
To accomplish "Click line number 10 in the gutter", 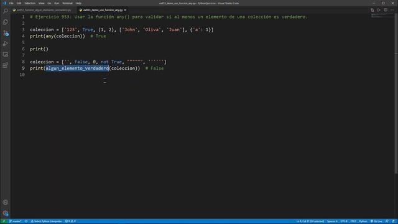I will click(x=22, y=75).
